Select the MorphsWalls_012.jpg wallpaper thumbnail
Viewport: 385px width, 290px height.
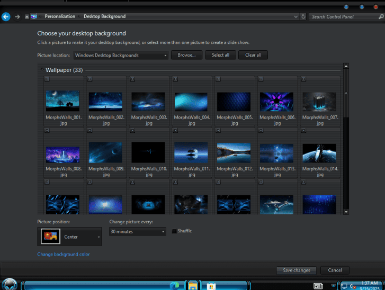pos(235,152)
